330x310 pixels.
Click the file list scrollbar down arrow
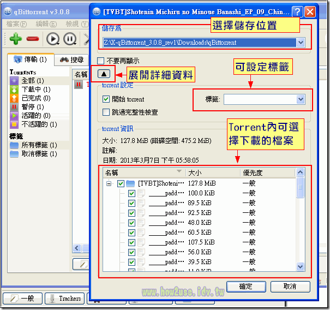click(x=301, y=267)
